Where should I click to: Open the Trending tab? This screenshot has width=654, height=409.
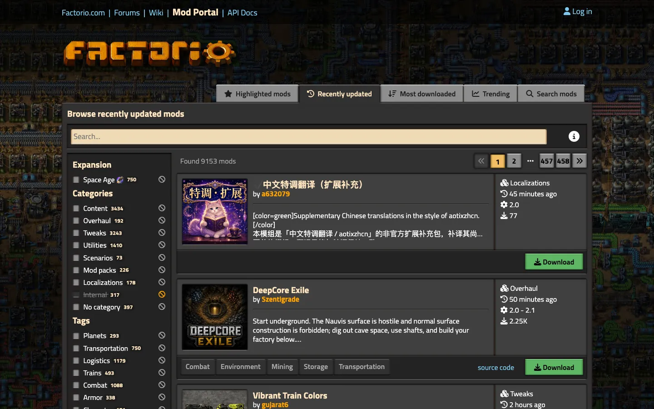coord(490,94)
